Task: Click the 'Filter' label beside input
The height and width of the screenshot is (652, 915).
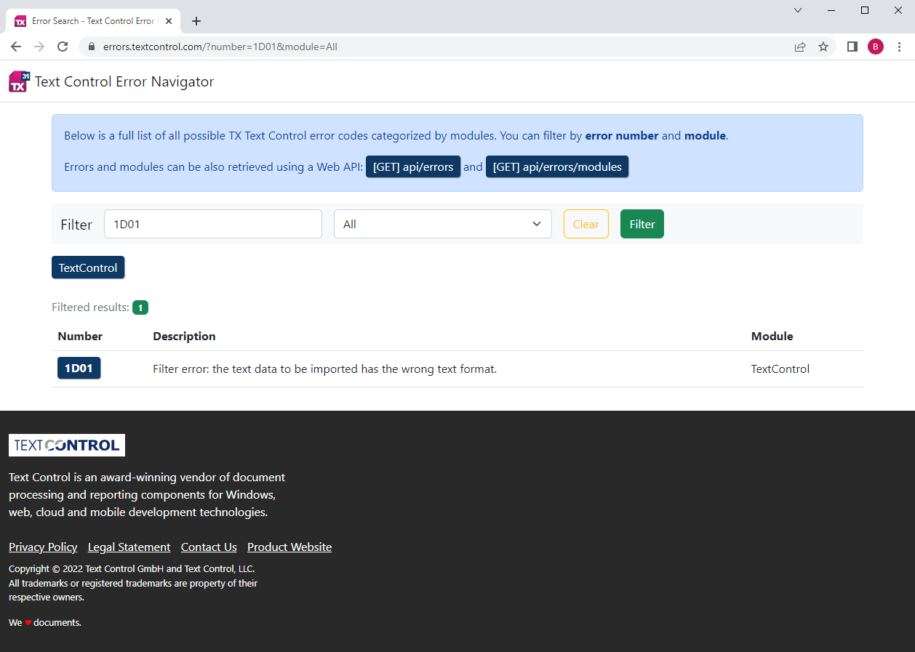Action: [x=76, y=225]
